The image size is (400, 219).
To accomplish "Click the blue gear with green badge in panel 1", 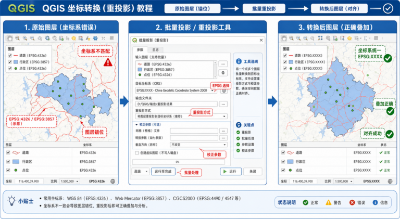I will pos(47,38).
